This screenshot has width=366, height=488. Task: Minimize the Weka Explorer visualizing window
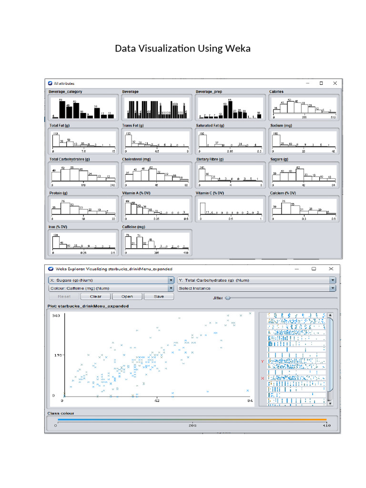coord(297,269)
